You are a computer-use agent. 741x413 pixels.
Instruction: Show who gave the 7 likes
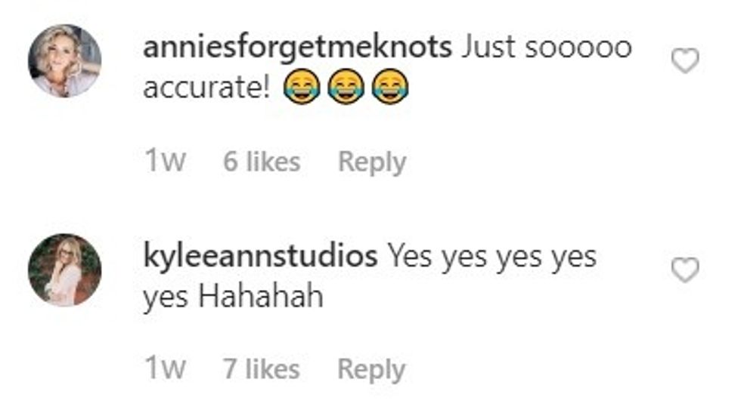tap(262, 369)
